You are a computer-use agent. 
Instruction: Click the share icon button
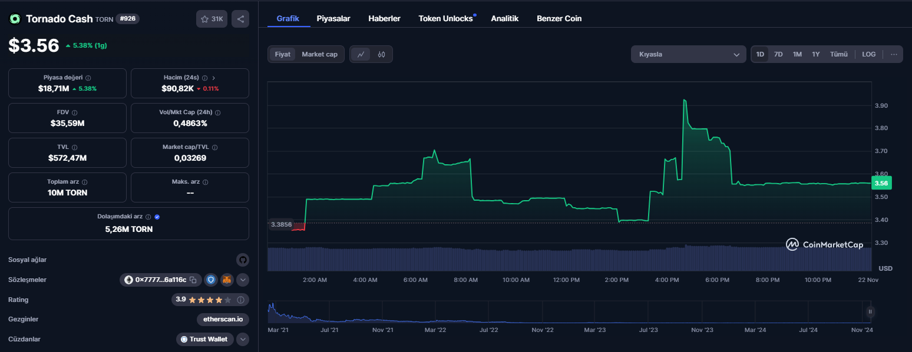(240, 19)
